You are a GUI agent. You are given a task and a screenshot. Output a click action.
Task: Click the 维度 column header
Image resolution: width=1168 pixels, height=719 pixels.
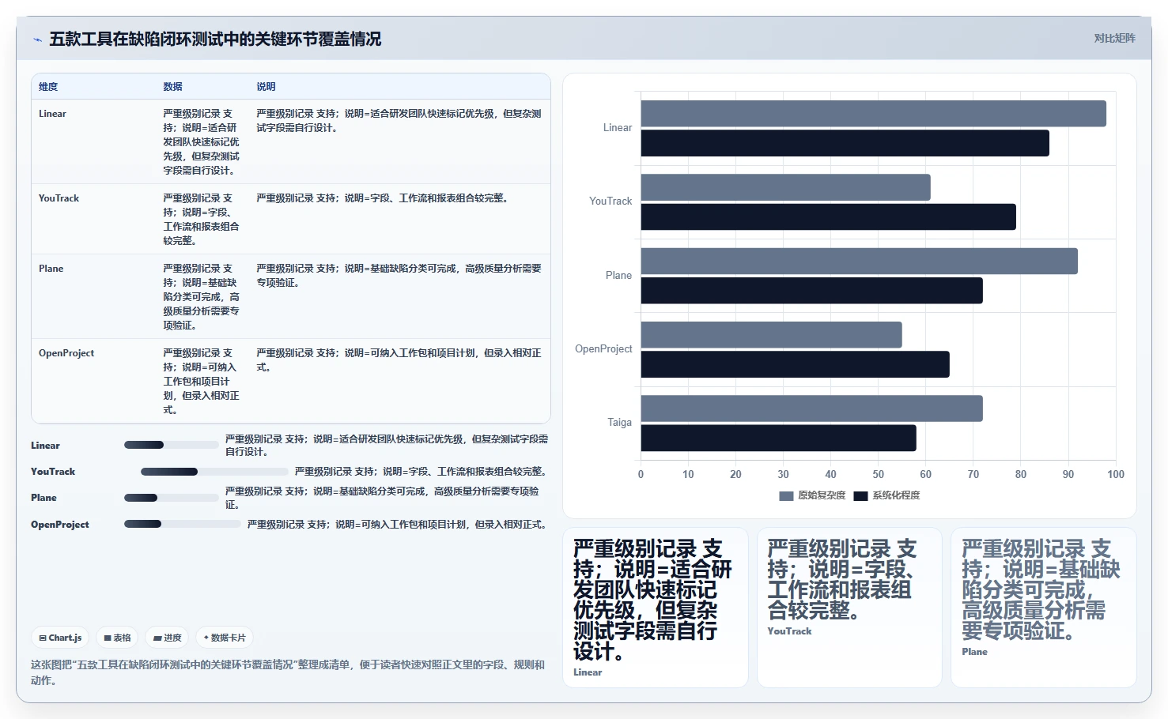pos(48,87)
